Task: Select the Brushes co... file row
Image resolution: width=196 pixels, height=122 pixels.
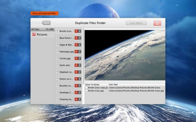Action: point(68,86)
